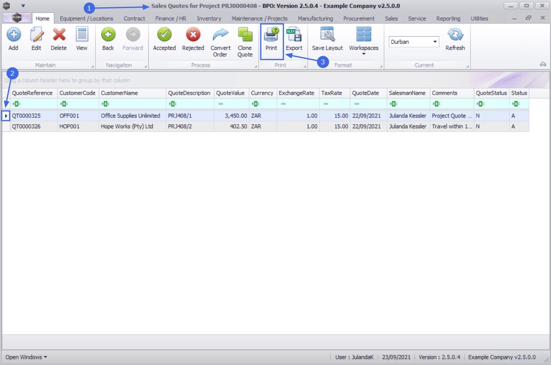The height and width of the screenshot is (365, 551).
Task: Click the QuoteReference filter cell
Action: click(x=34, y=104)
